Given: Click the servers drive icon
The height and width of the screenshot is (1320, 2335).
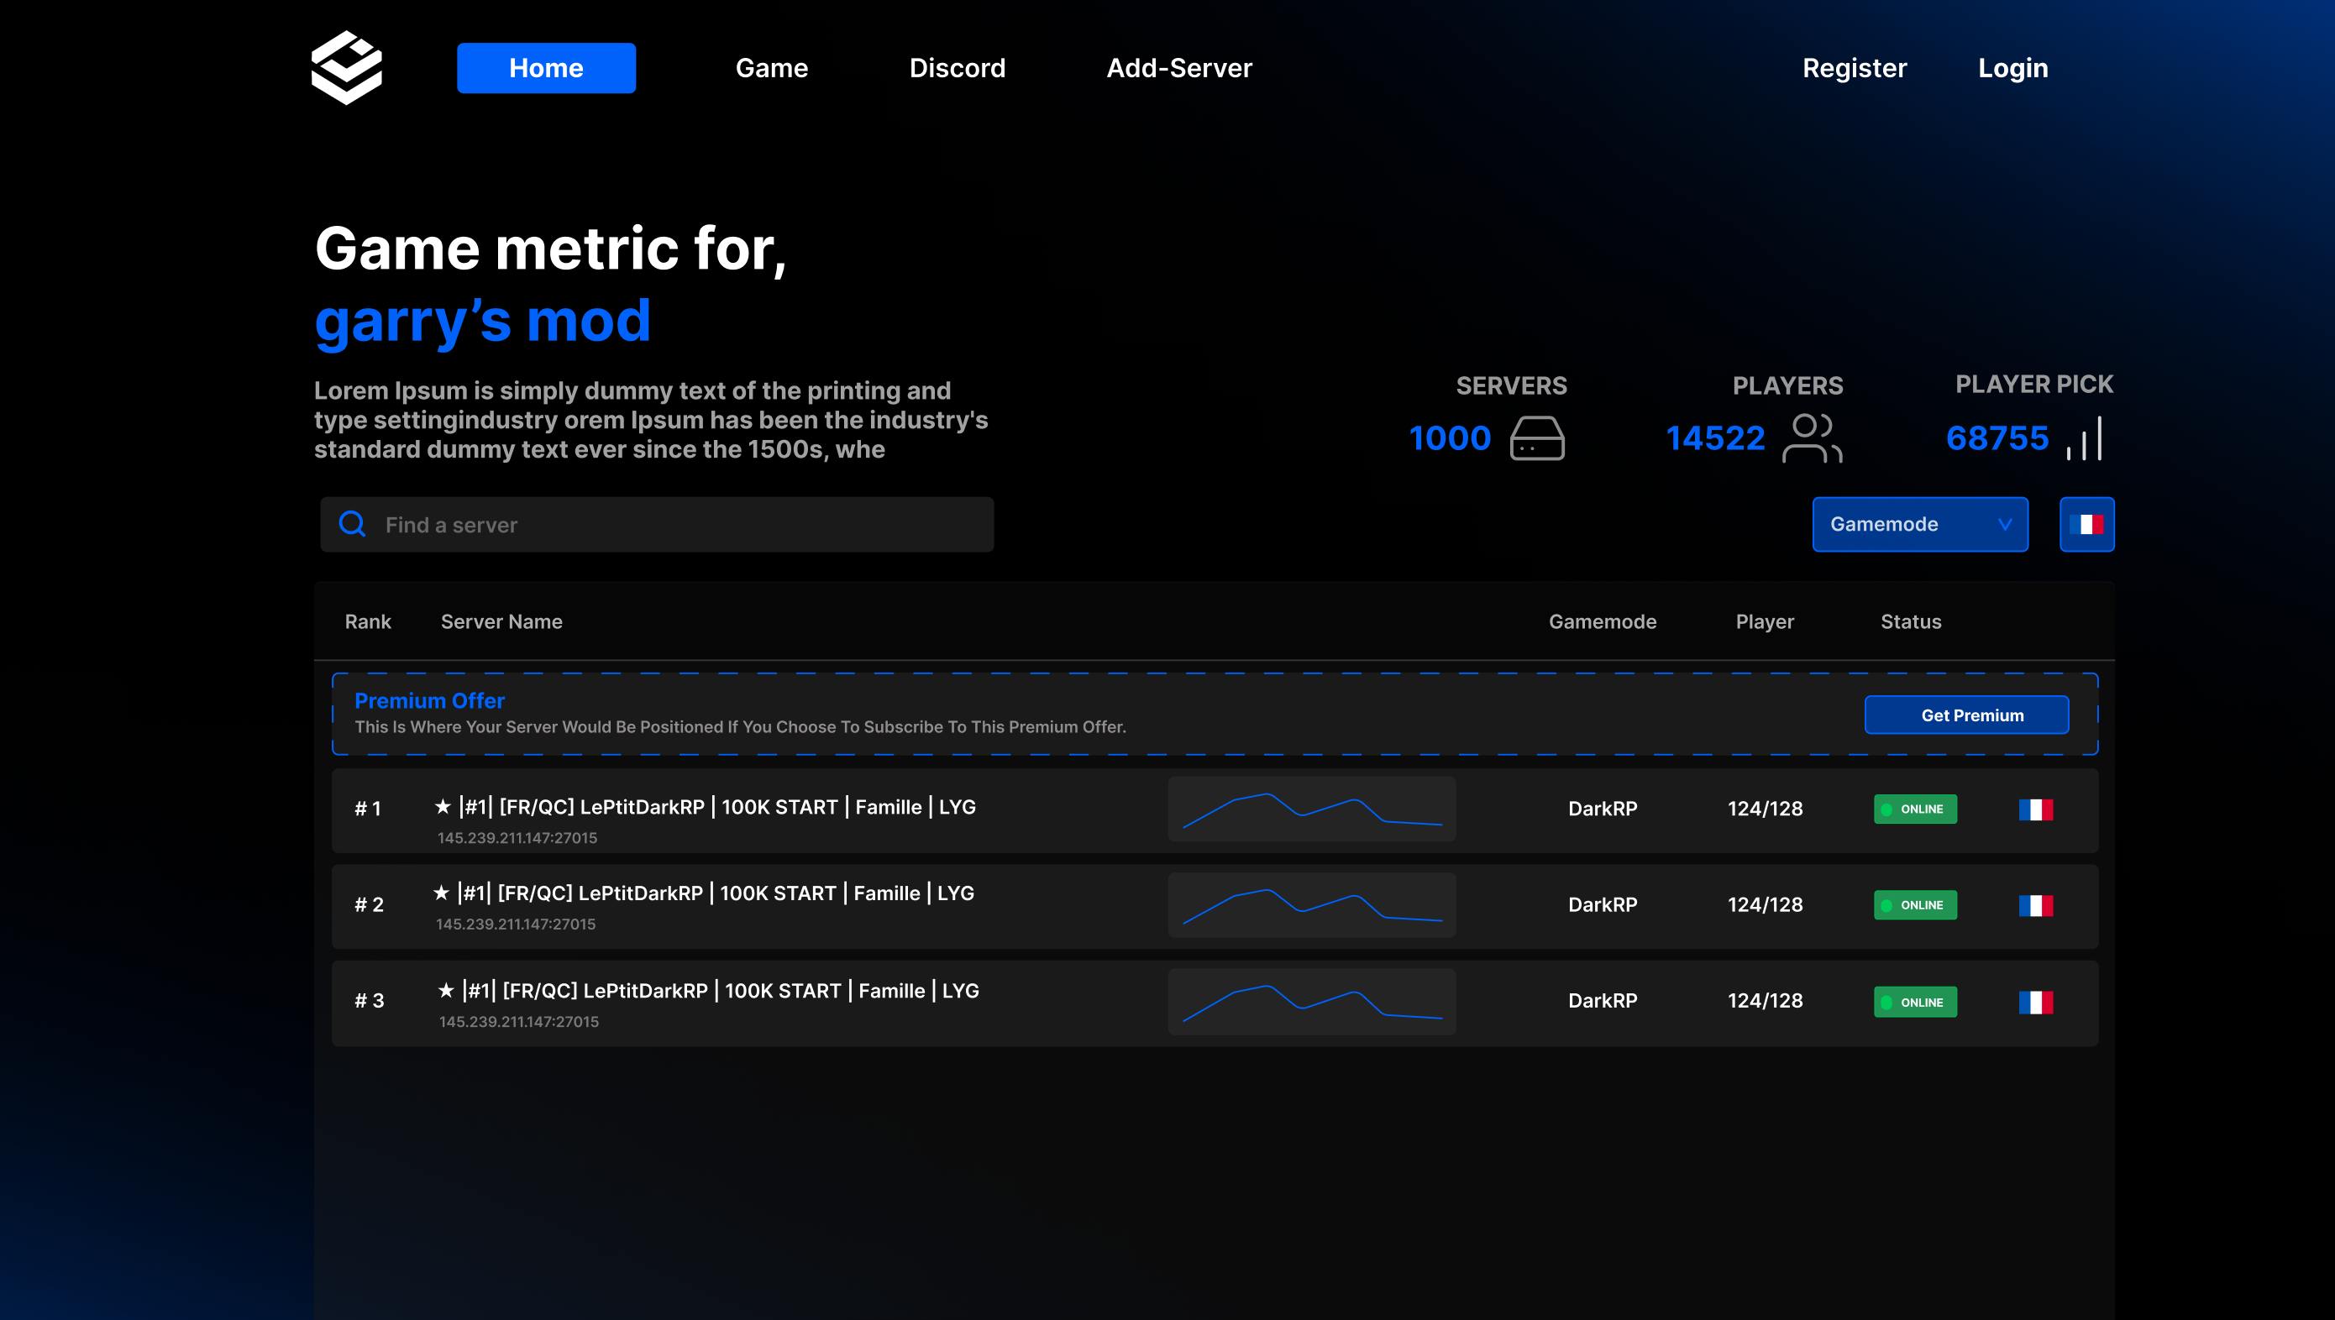Looking at the screenshot, I should pos(1537,437).
